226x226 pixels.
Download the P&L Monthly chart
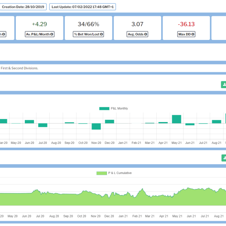click(224, 85)
